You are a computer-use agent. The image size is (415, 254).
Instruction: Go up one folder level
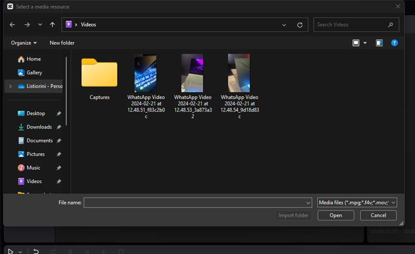point(52,24)
